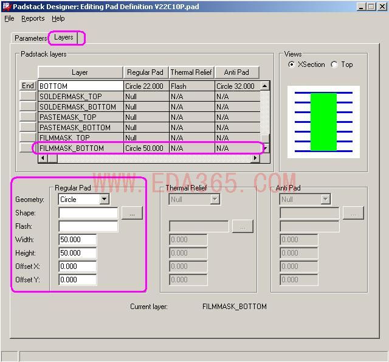
Task: Open the Help menu
Action: 58,18
